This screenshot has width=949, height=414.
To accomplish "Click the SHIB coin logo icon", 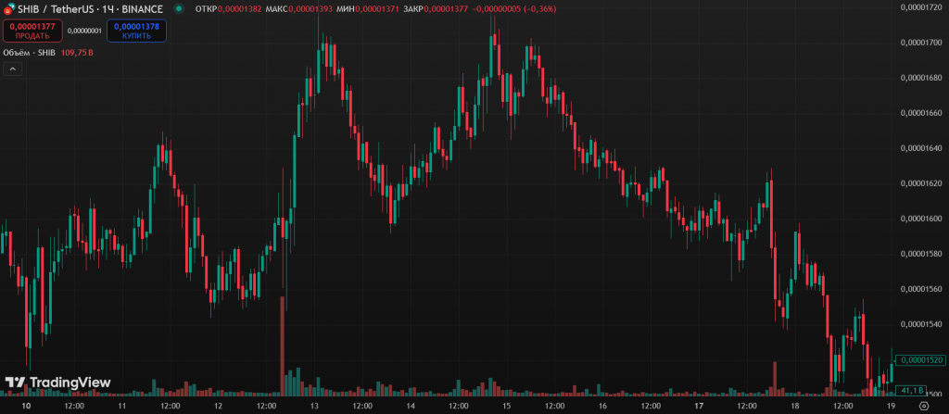I will click(x=8, y=8).
